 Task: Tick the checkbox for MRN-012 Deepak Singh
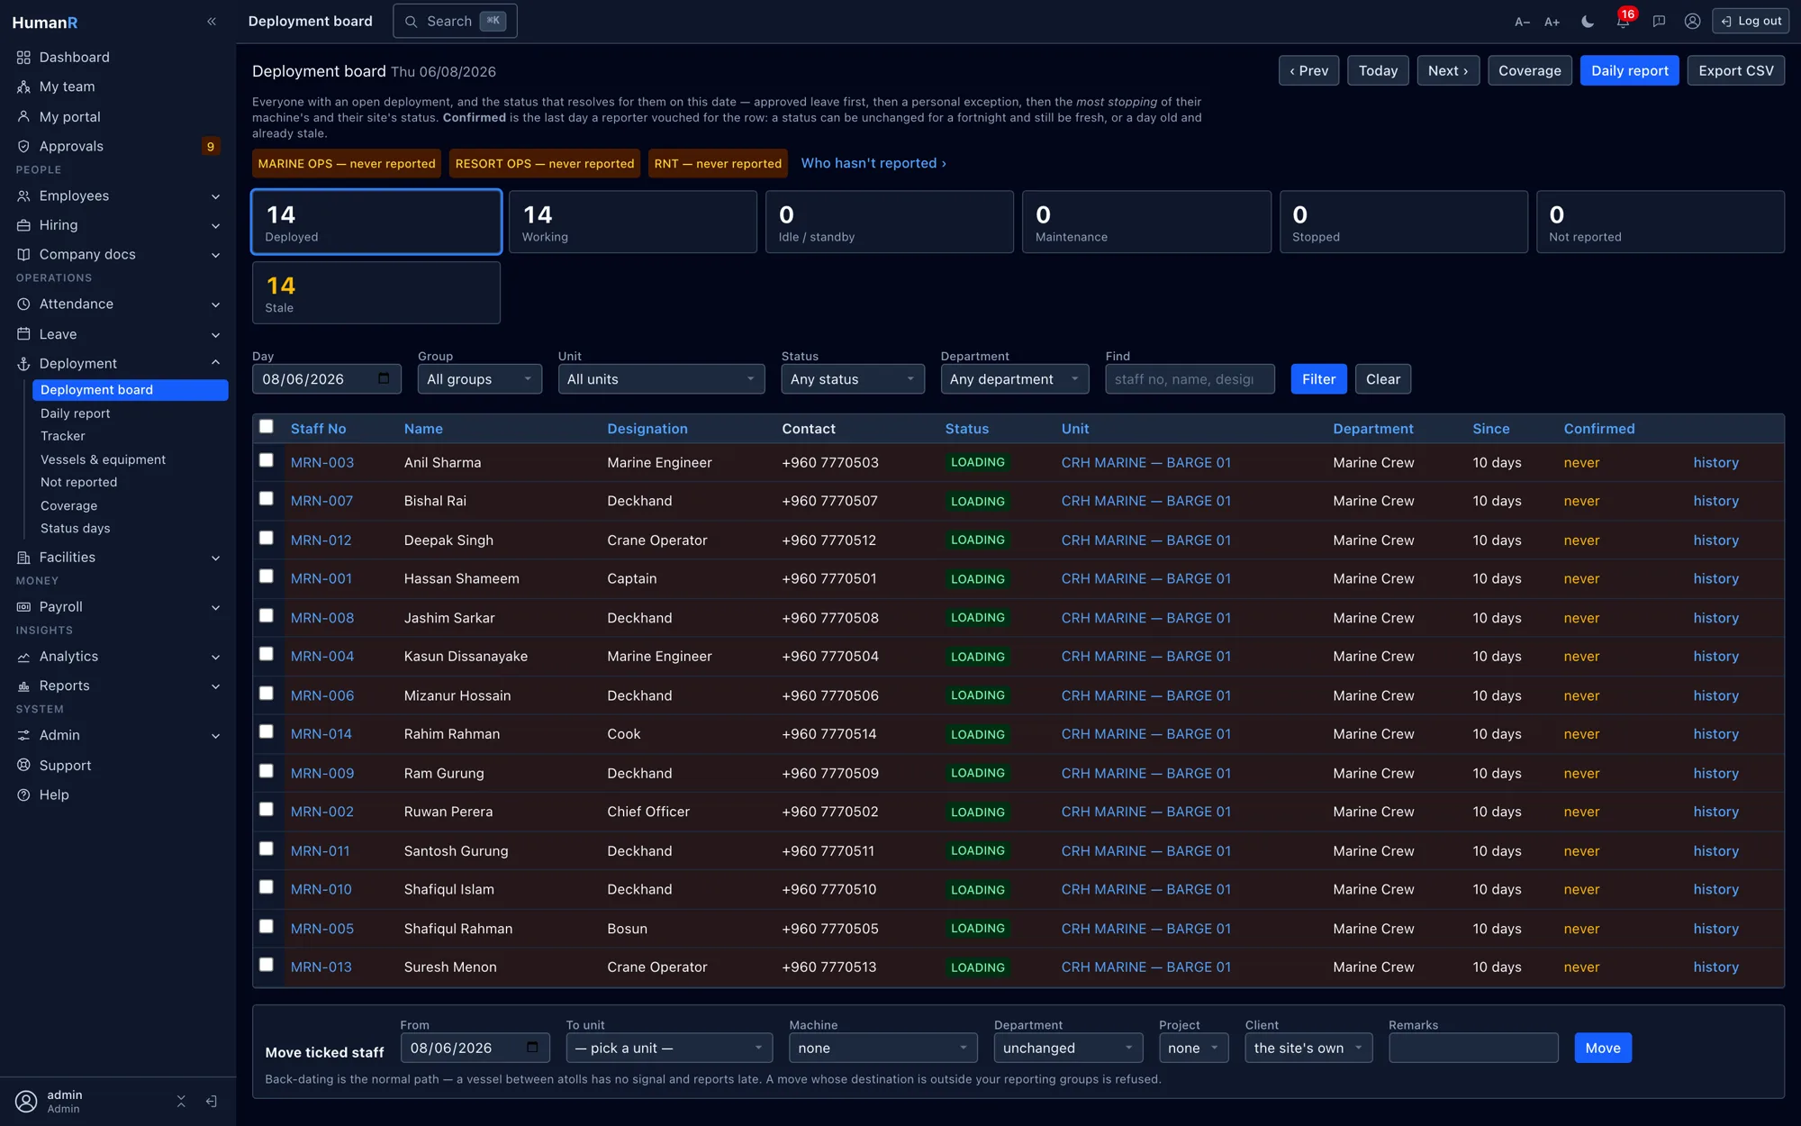point(267,538)
